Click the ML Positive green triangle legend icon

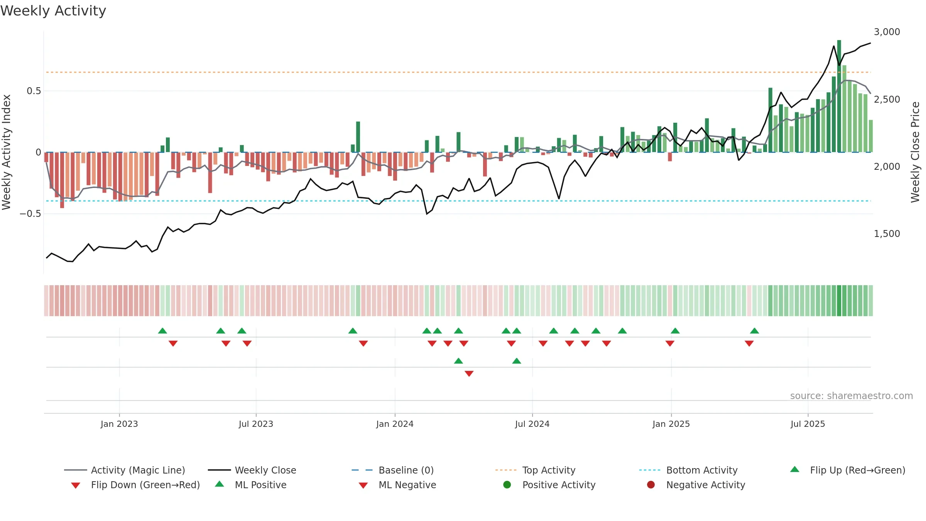[220, 484]
